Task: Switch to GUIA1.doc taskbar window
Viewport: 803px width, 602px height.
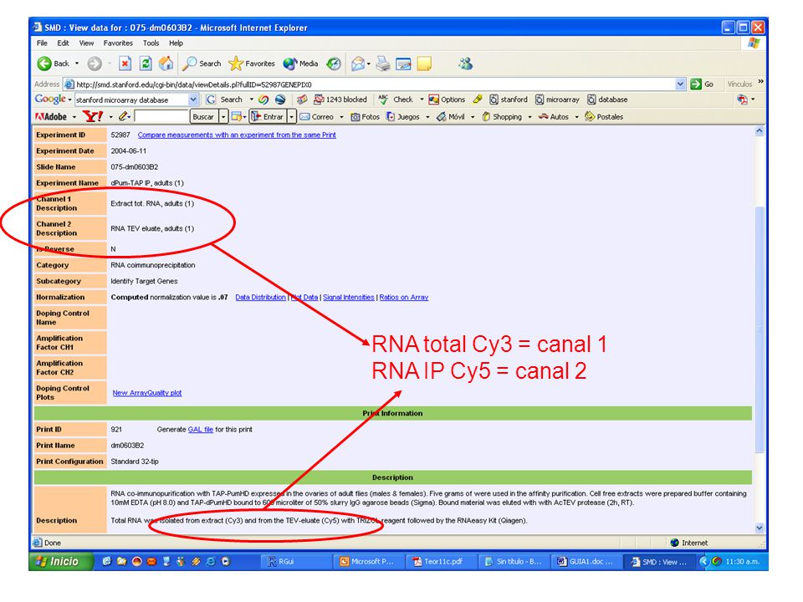Action: (x=585, y=562)
